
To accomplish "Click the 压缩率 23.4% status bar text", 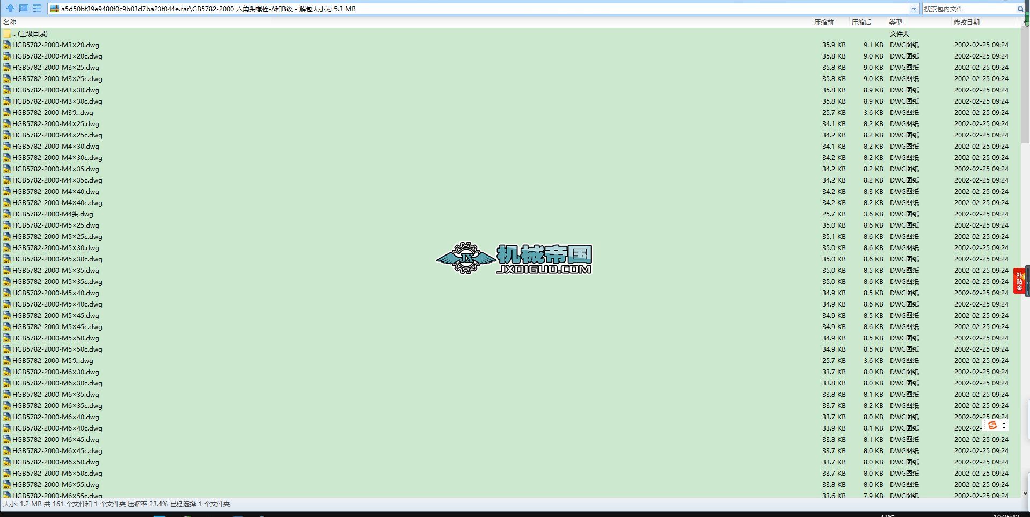I will pos(148,504).
